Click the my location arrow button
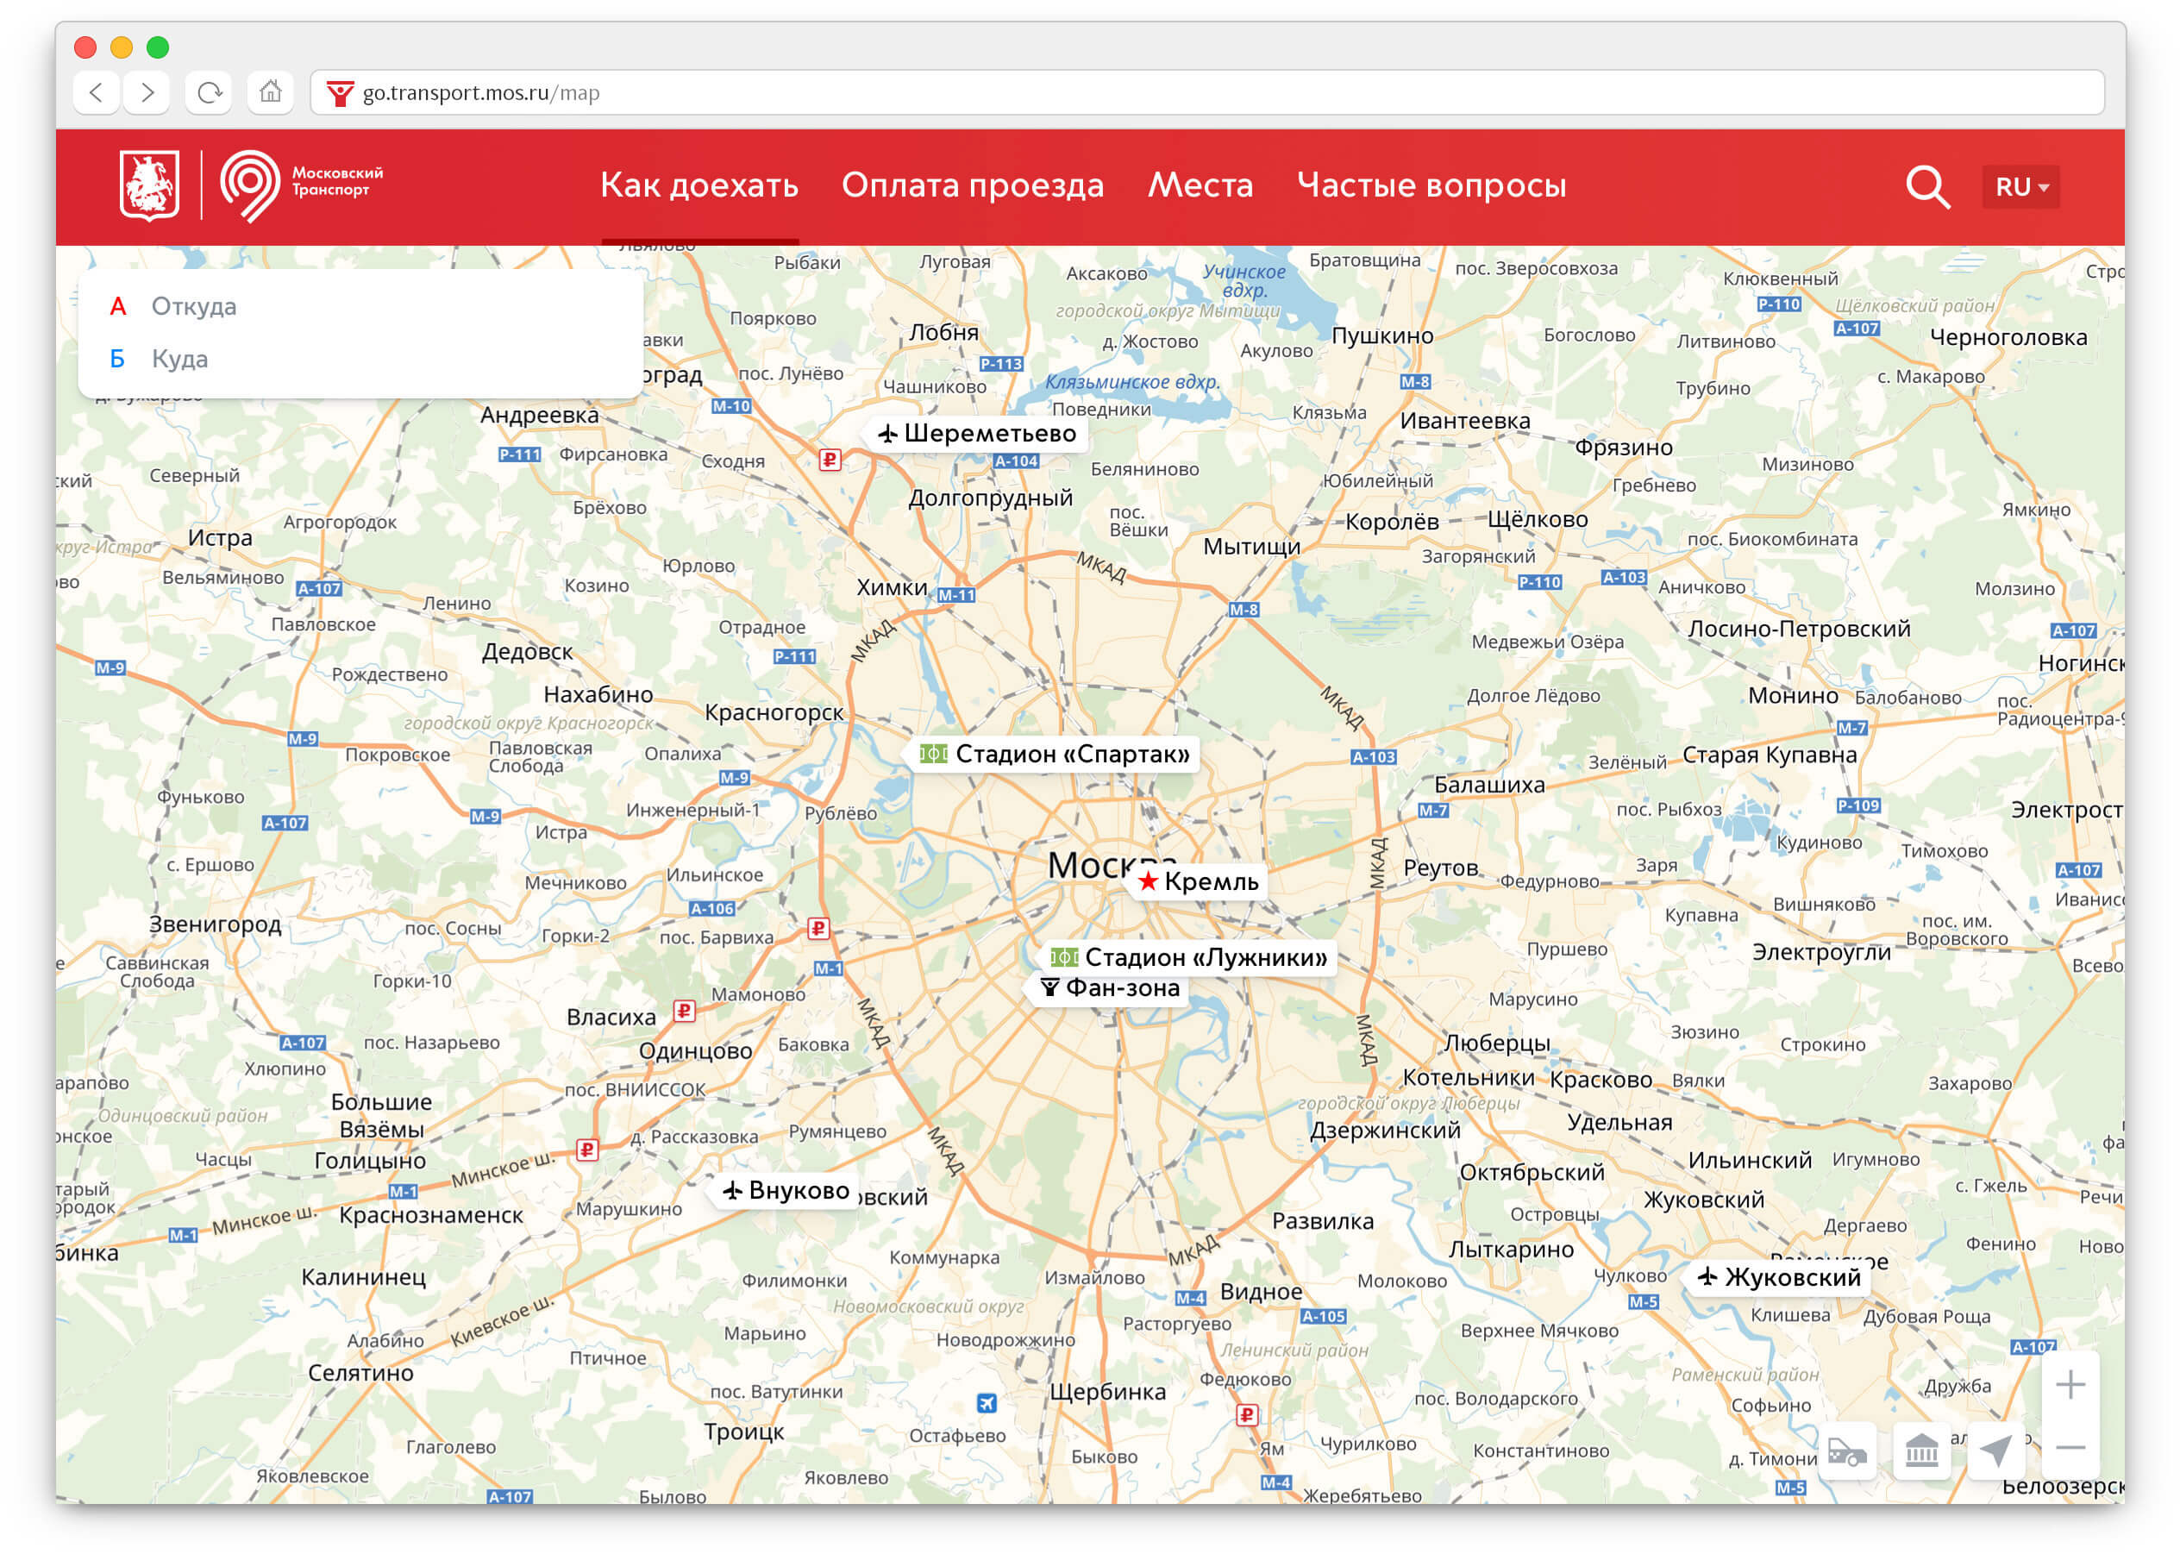Viewport: 2180px width, 1554px height. coord(1995,1451)
